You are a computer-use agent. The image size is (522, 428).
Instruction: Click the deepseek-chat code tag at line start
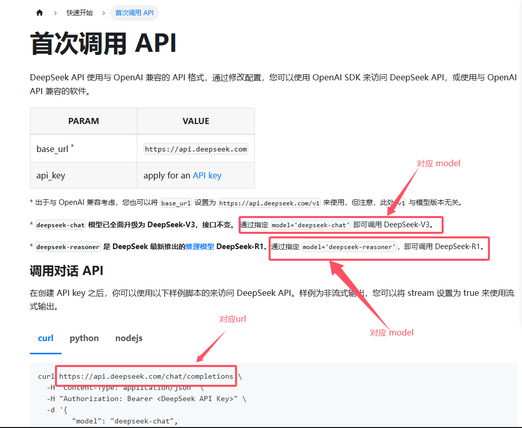(60, 225)
